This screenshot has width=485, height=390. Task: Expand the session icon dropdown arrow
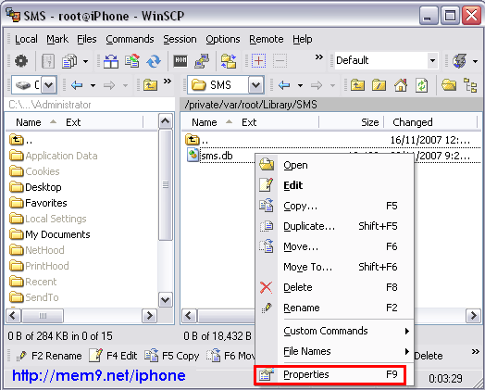[476, 61]
